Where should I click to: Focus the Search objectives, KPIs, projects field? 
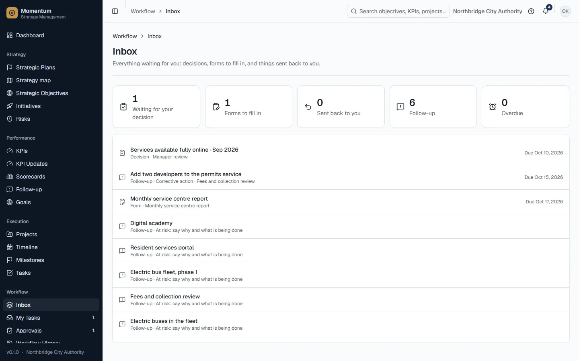pos(398,11)
